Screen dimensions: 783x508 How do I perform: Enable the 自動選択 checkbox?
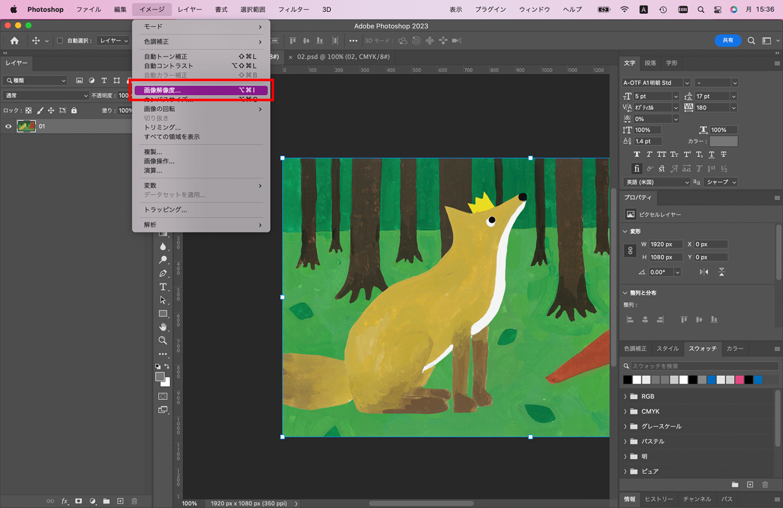click(60, 41)
